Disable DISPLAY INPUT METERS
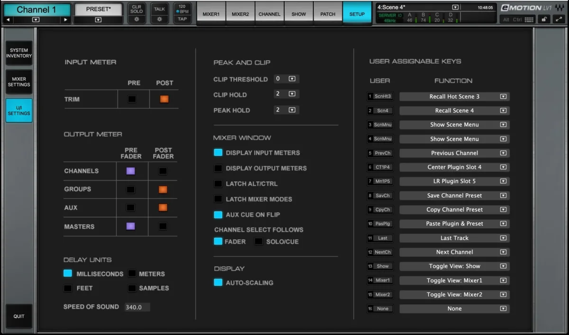Viewport: 569px width, 335px height. tap(218, 153)
